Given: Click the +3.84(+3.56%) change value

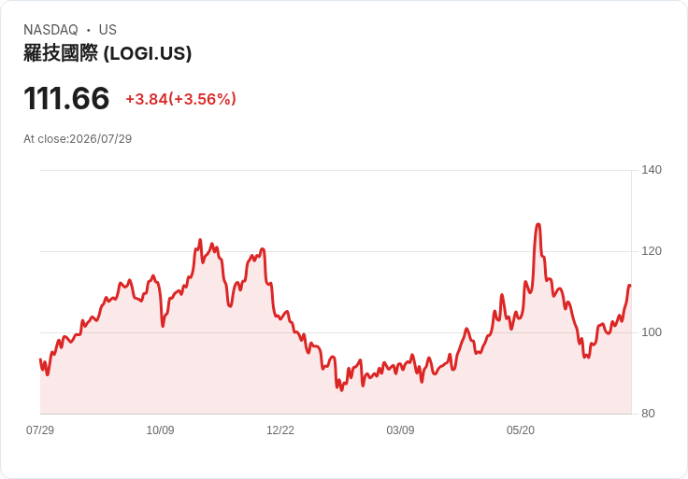Looking at the screenshot, I should [180, 99].
